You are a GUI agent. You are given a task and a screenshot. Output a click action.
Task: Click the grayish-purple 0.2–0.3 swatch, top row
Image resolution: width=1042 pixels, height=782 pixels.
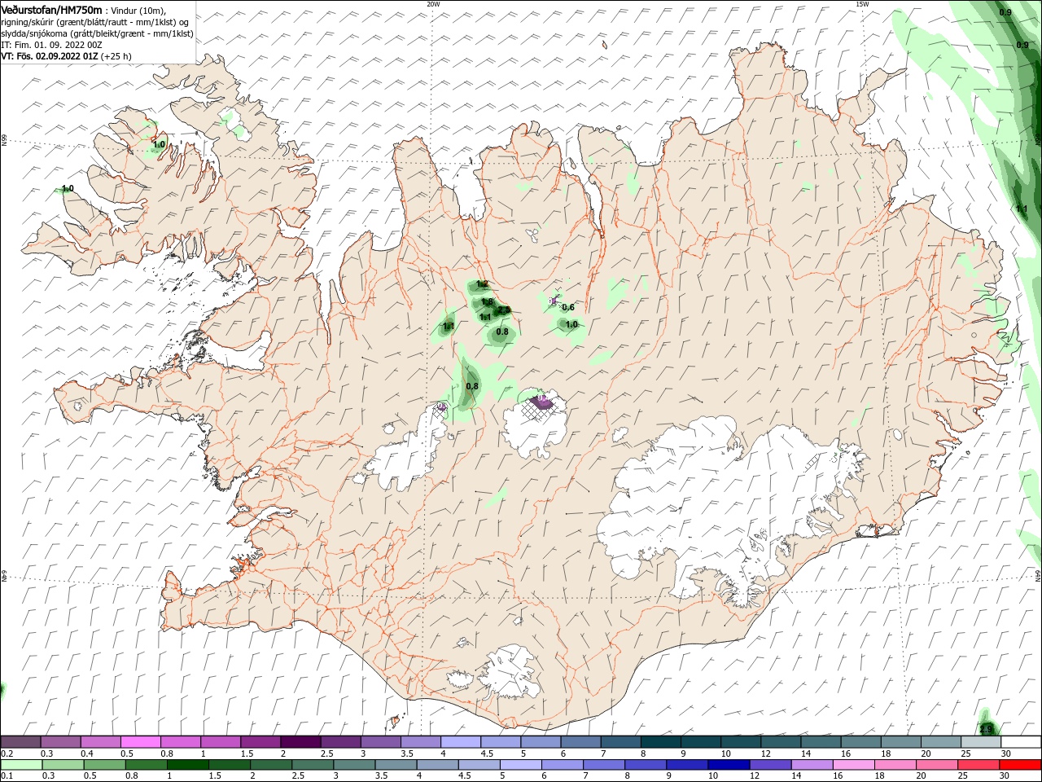[21, 742]
